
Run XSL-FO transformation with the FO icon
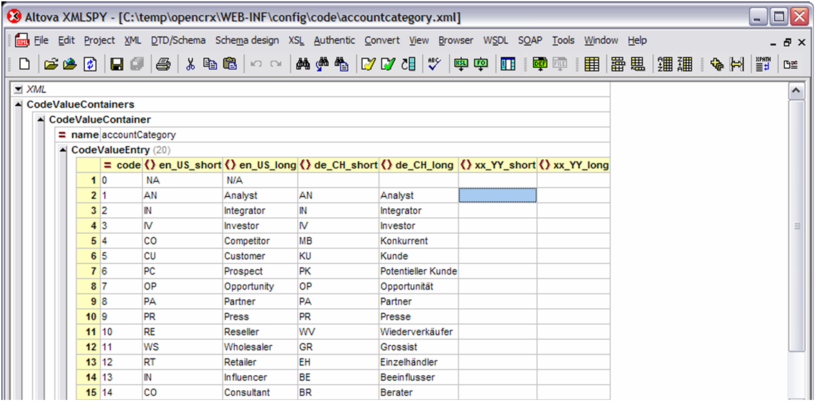[x=481, y=64]
